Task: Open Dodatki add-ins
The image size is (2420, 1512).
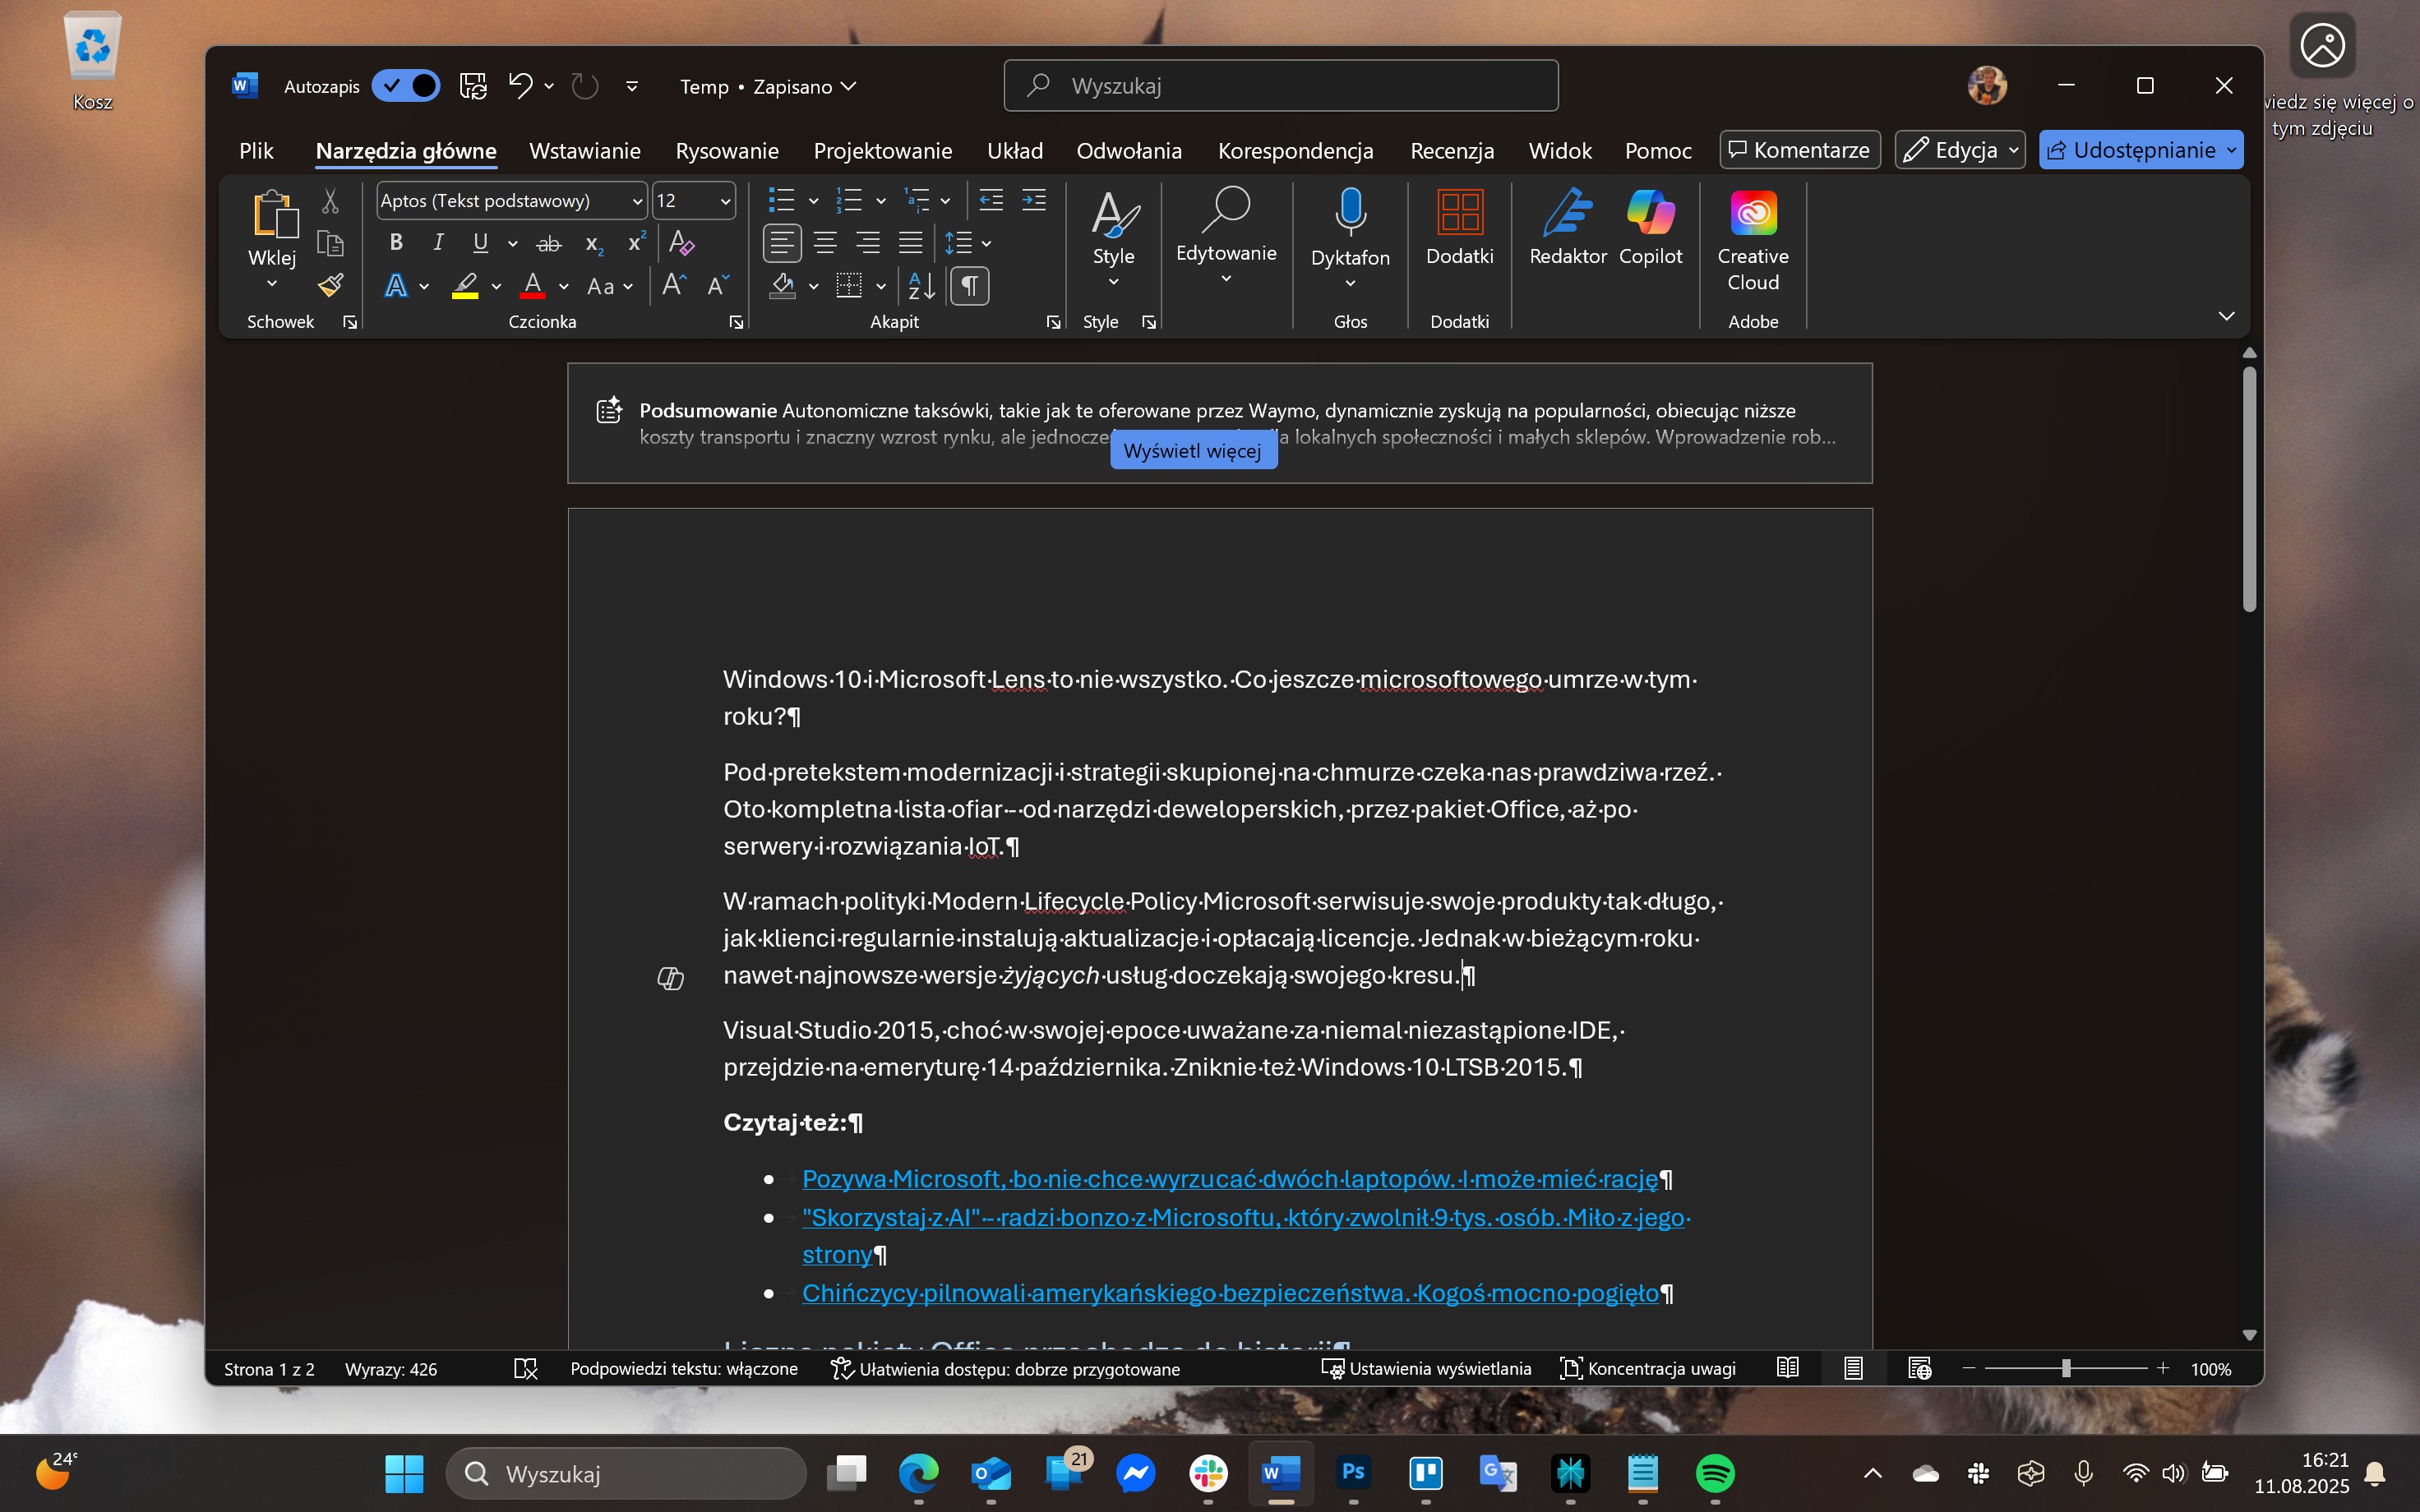Action: click(1459, 227)
